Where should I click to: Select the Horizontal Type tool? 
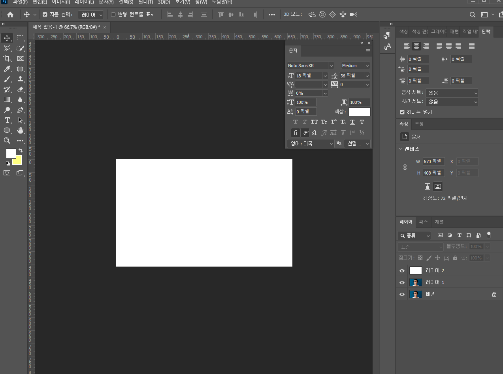coord(7,120)
